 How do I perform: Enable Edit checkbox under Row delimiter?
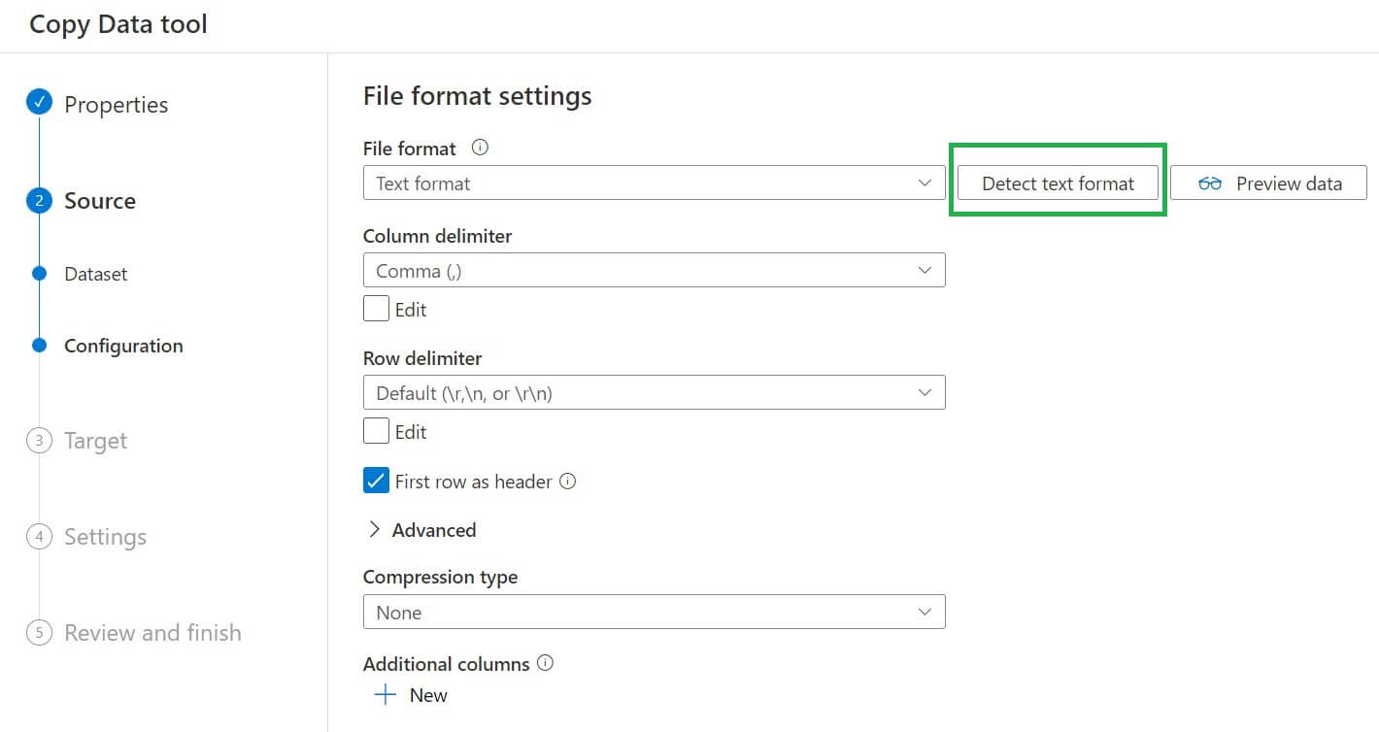pos(376,431)
